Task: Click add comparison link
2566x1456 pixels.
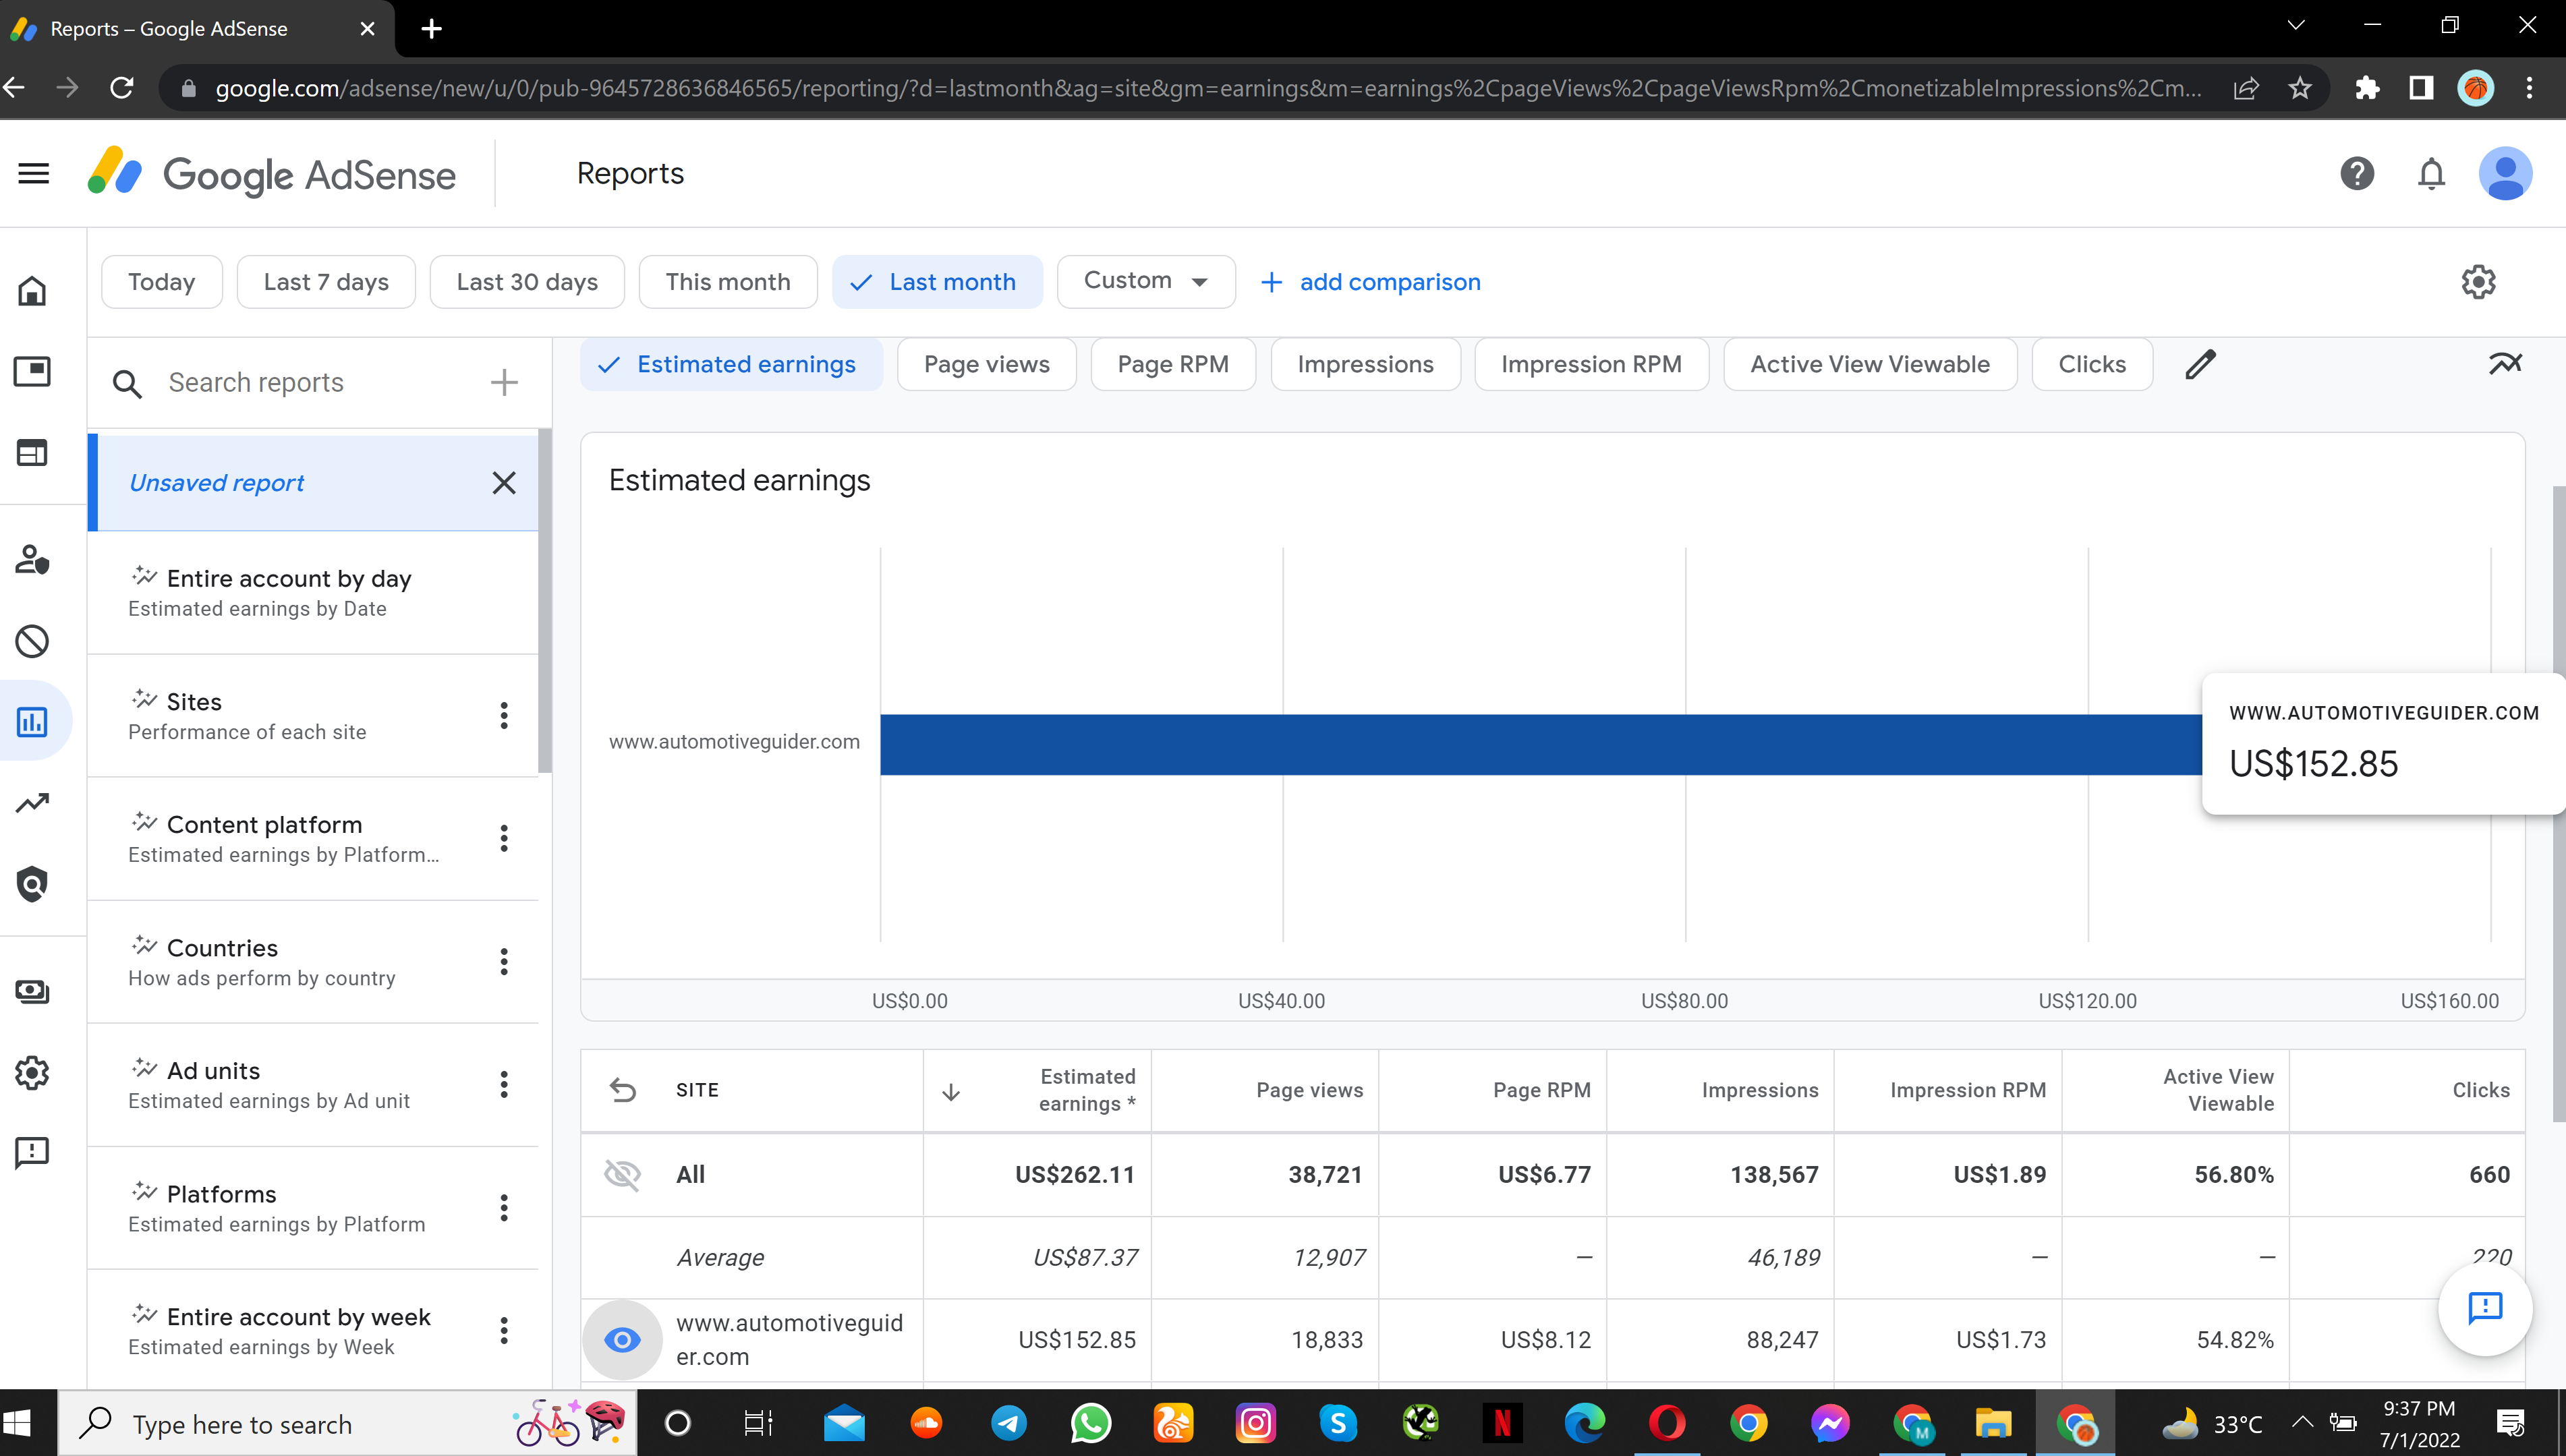Action: click(1370, 282)
